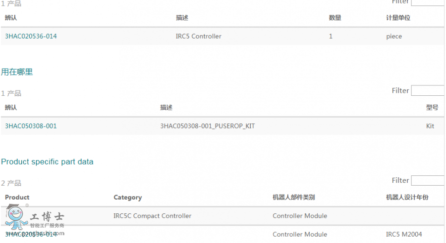This screenshot has height=243, width=446.
Task: Click the Kit type cell
Action: [x=430, y=126]
